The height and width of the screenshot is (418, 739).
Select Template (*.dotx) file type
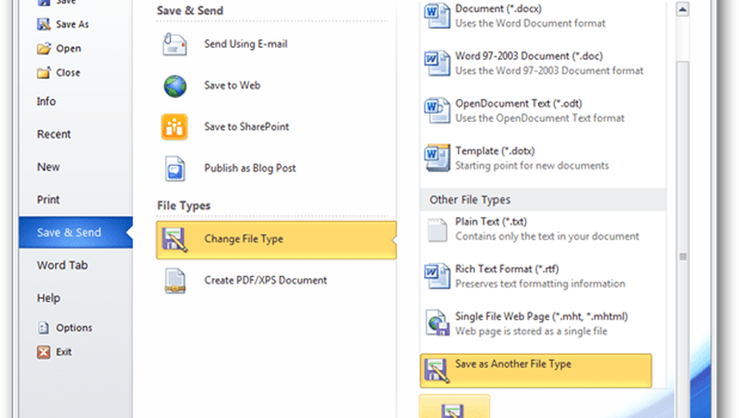[x=495, y=151]
